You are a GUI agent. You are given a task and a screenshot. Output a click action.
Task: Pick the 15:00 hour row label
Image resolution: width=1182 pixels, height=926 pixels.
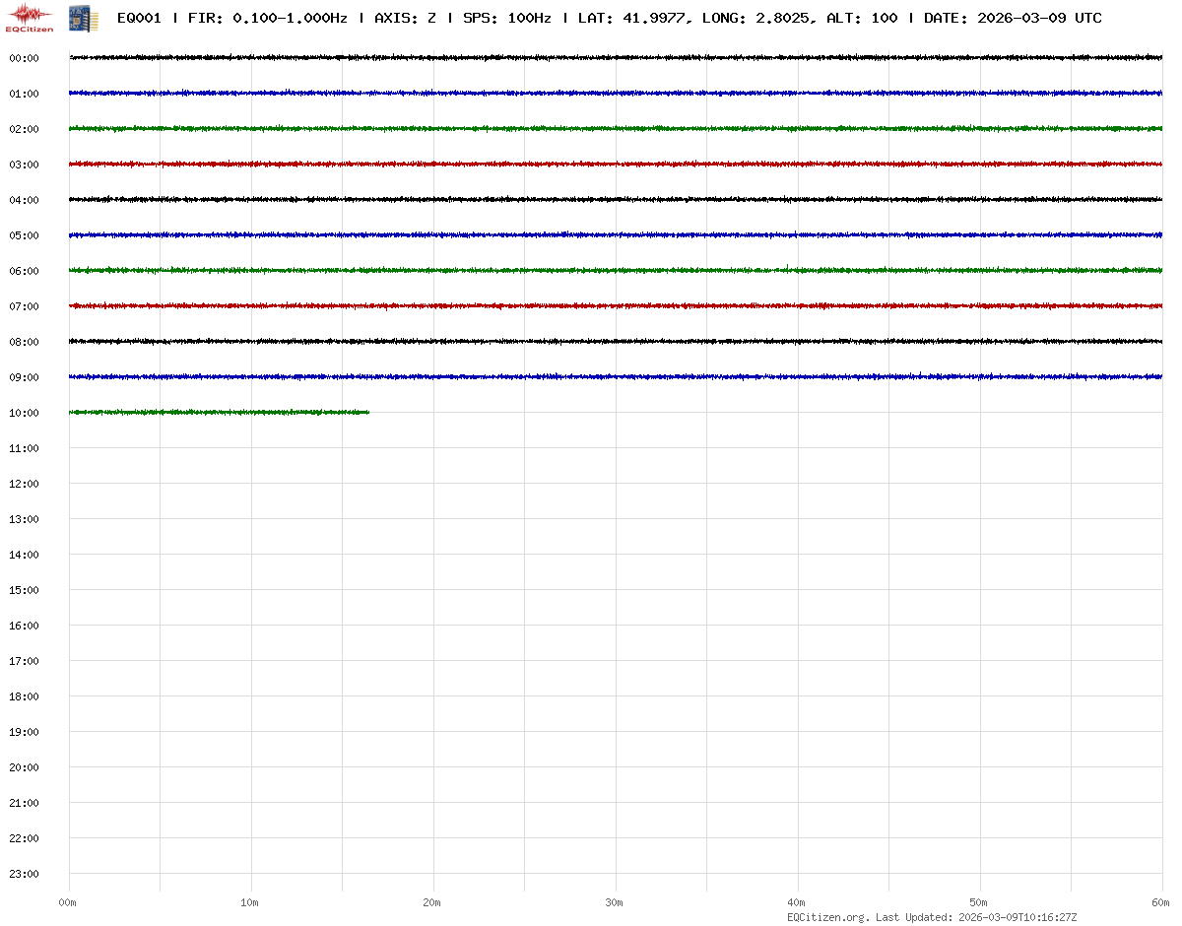click(x=24, y=590)
